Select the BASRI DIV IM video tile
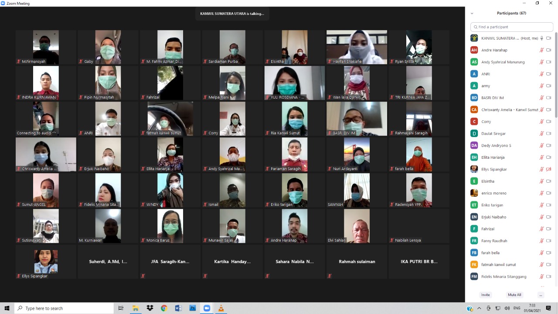Image resolution: width=558 pixels, height=314 pixels. pos(357,119)
